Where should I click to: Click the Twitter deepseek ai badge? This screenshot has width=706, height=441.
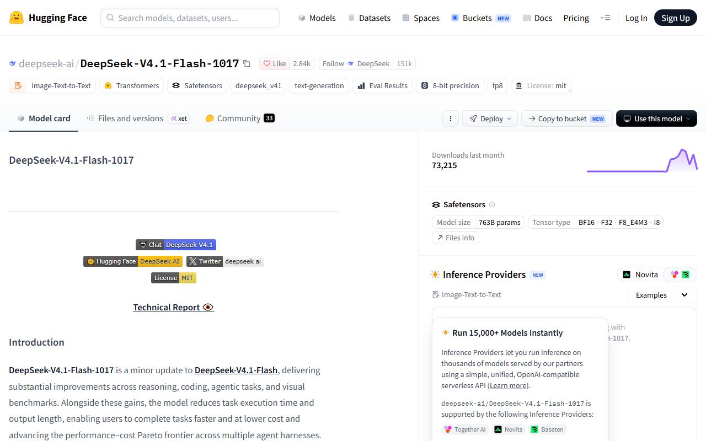pos(225,261)
